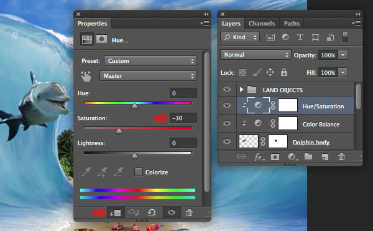Viewport: 373px width, 231px height.
Task: View previous state icon in Properties
Action: [134, 212]
